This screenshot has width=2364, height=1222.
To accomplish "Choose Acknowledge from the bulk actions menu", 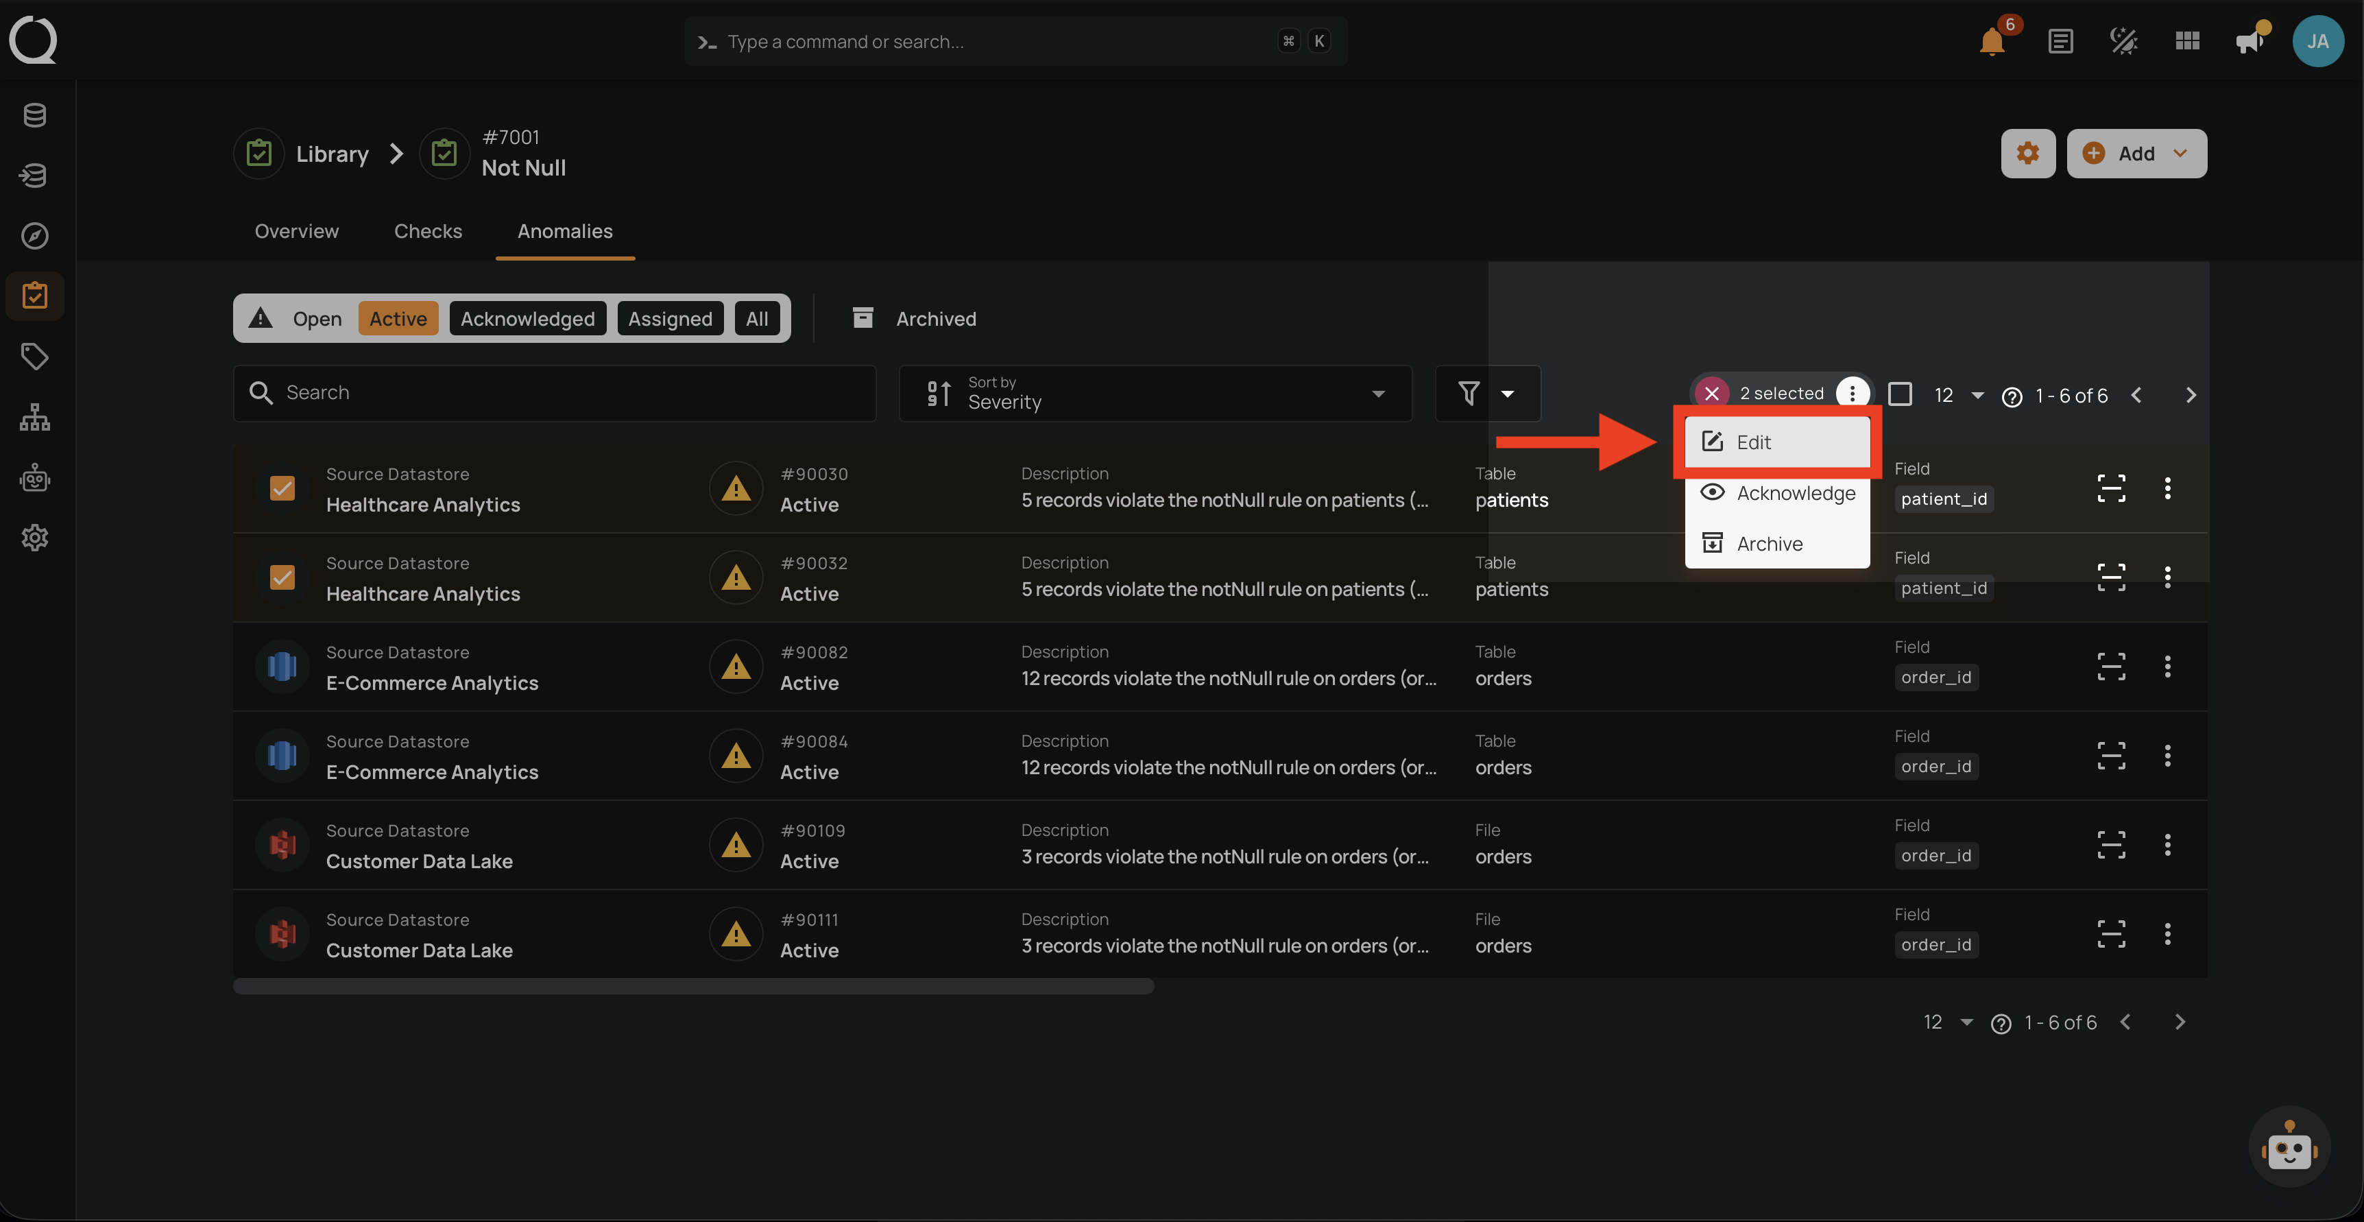I will 1776,493.
